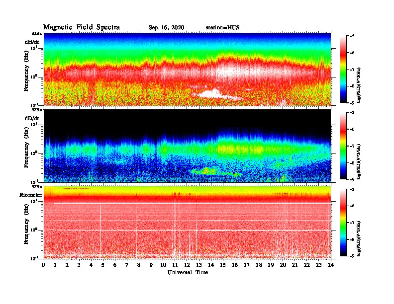Image resolution: width=394 pixels, height=304 pixels.
Task: Click the Riometer spectrogram panel
Action: (x=187, y=223)
